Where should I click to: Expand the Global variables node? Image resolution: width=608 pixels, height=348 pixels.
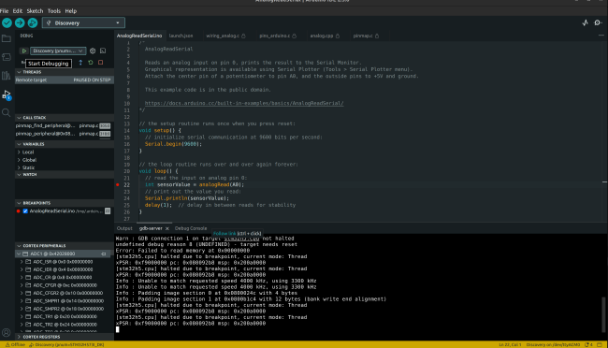(x=19, y=160)
